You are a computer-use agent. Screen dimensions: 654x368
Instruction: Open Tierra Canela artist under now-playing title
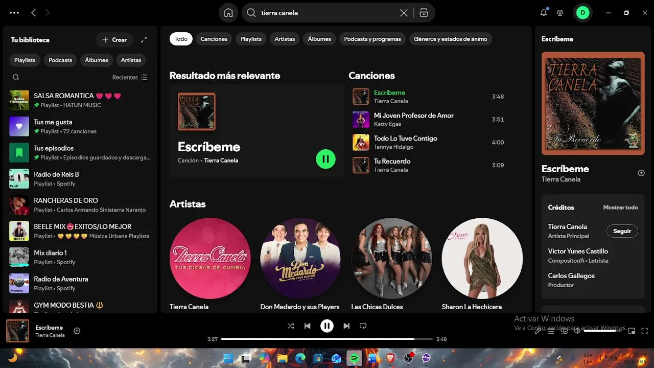point(50,335)
